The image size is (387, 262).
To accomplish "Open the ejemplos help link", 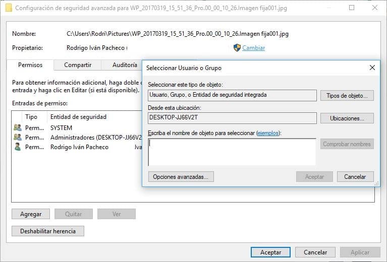I will tap(268, 133).
